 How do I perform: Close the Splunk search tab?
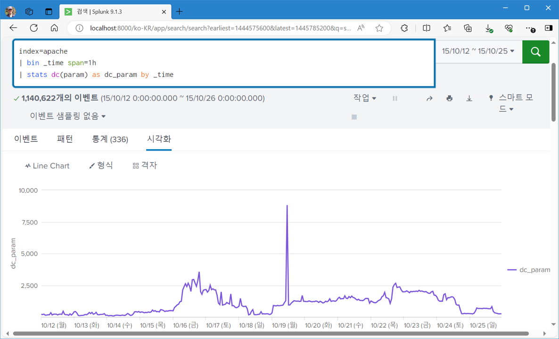pos(164,12)
